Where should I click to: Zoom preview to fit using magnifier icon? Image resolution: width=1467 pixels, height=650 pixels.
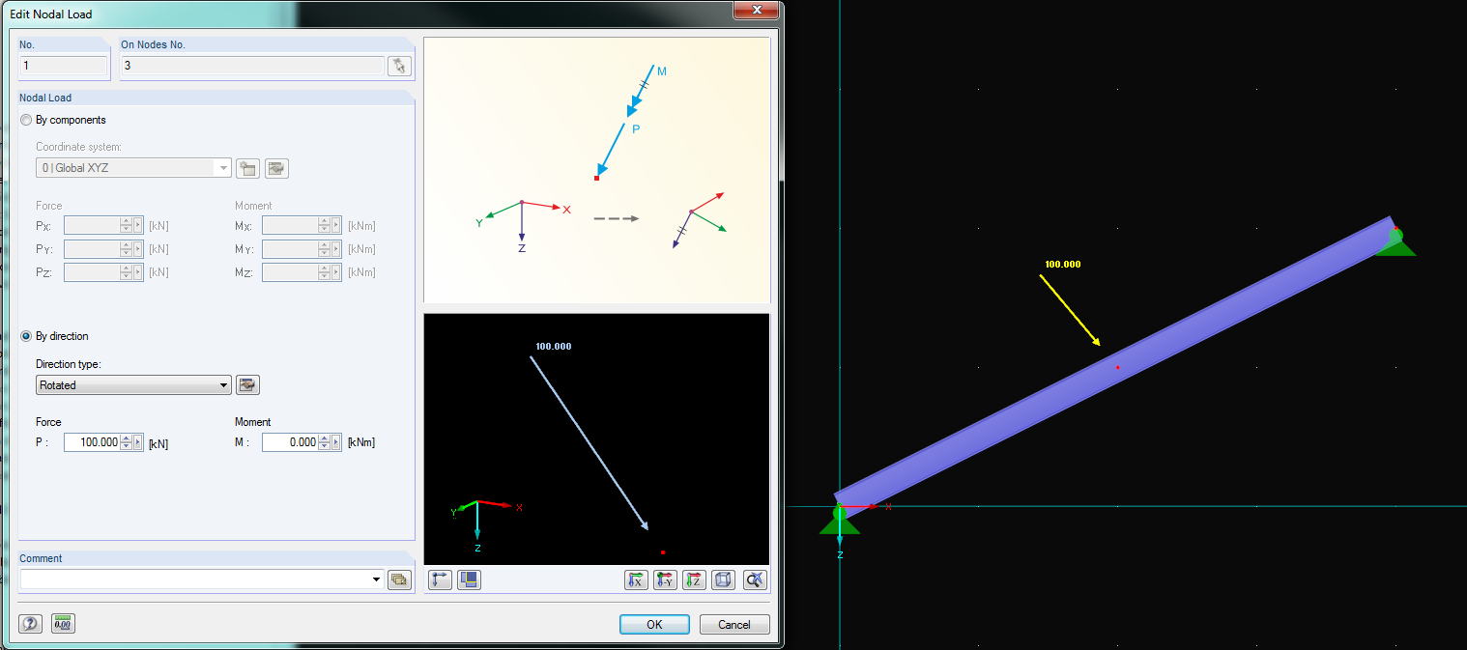pyautogui.click(x=754, y=579)
